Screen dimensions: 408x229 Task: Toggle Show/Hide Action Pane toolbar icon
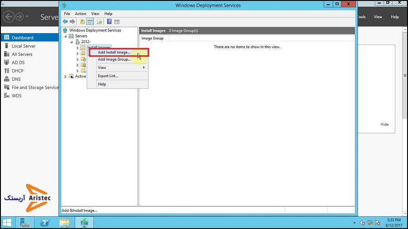[117, 21]
